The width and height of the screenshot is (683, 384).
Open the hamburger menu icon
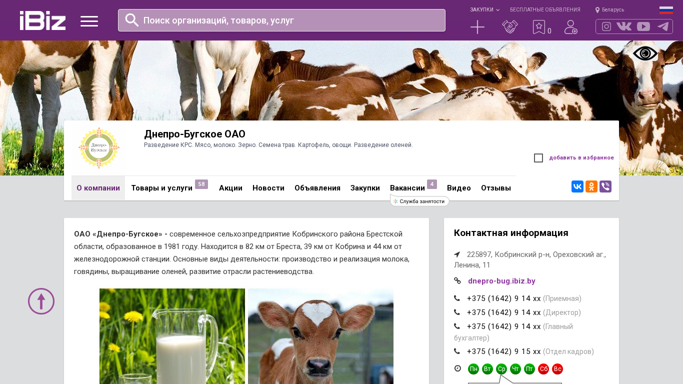89,21
